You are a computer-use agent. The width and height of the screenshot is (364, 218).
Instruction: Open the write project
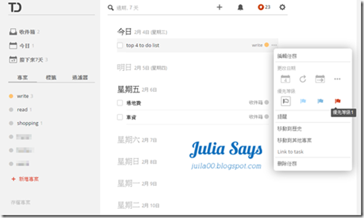pyautogui.click(x=23, y=96)
